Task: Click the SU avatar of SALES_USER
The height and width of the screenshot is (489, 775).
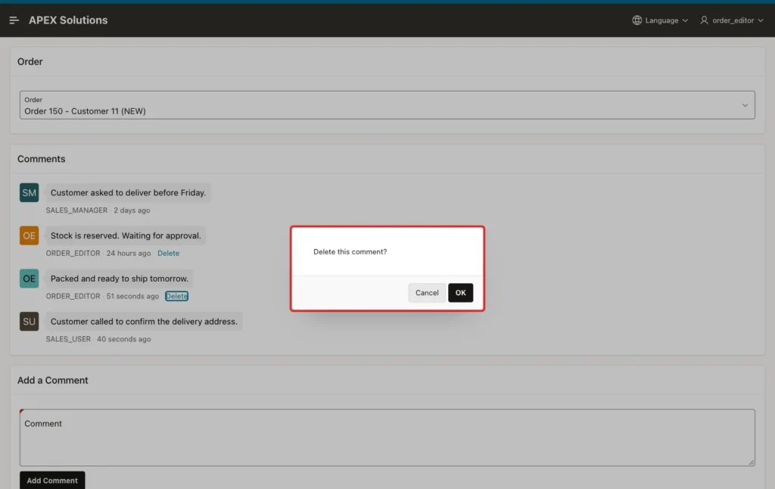Action: pos(30,322)
